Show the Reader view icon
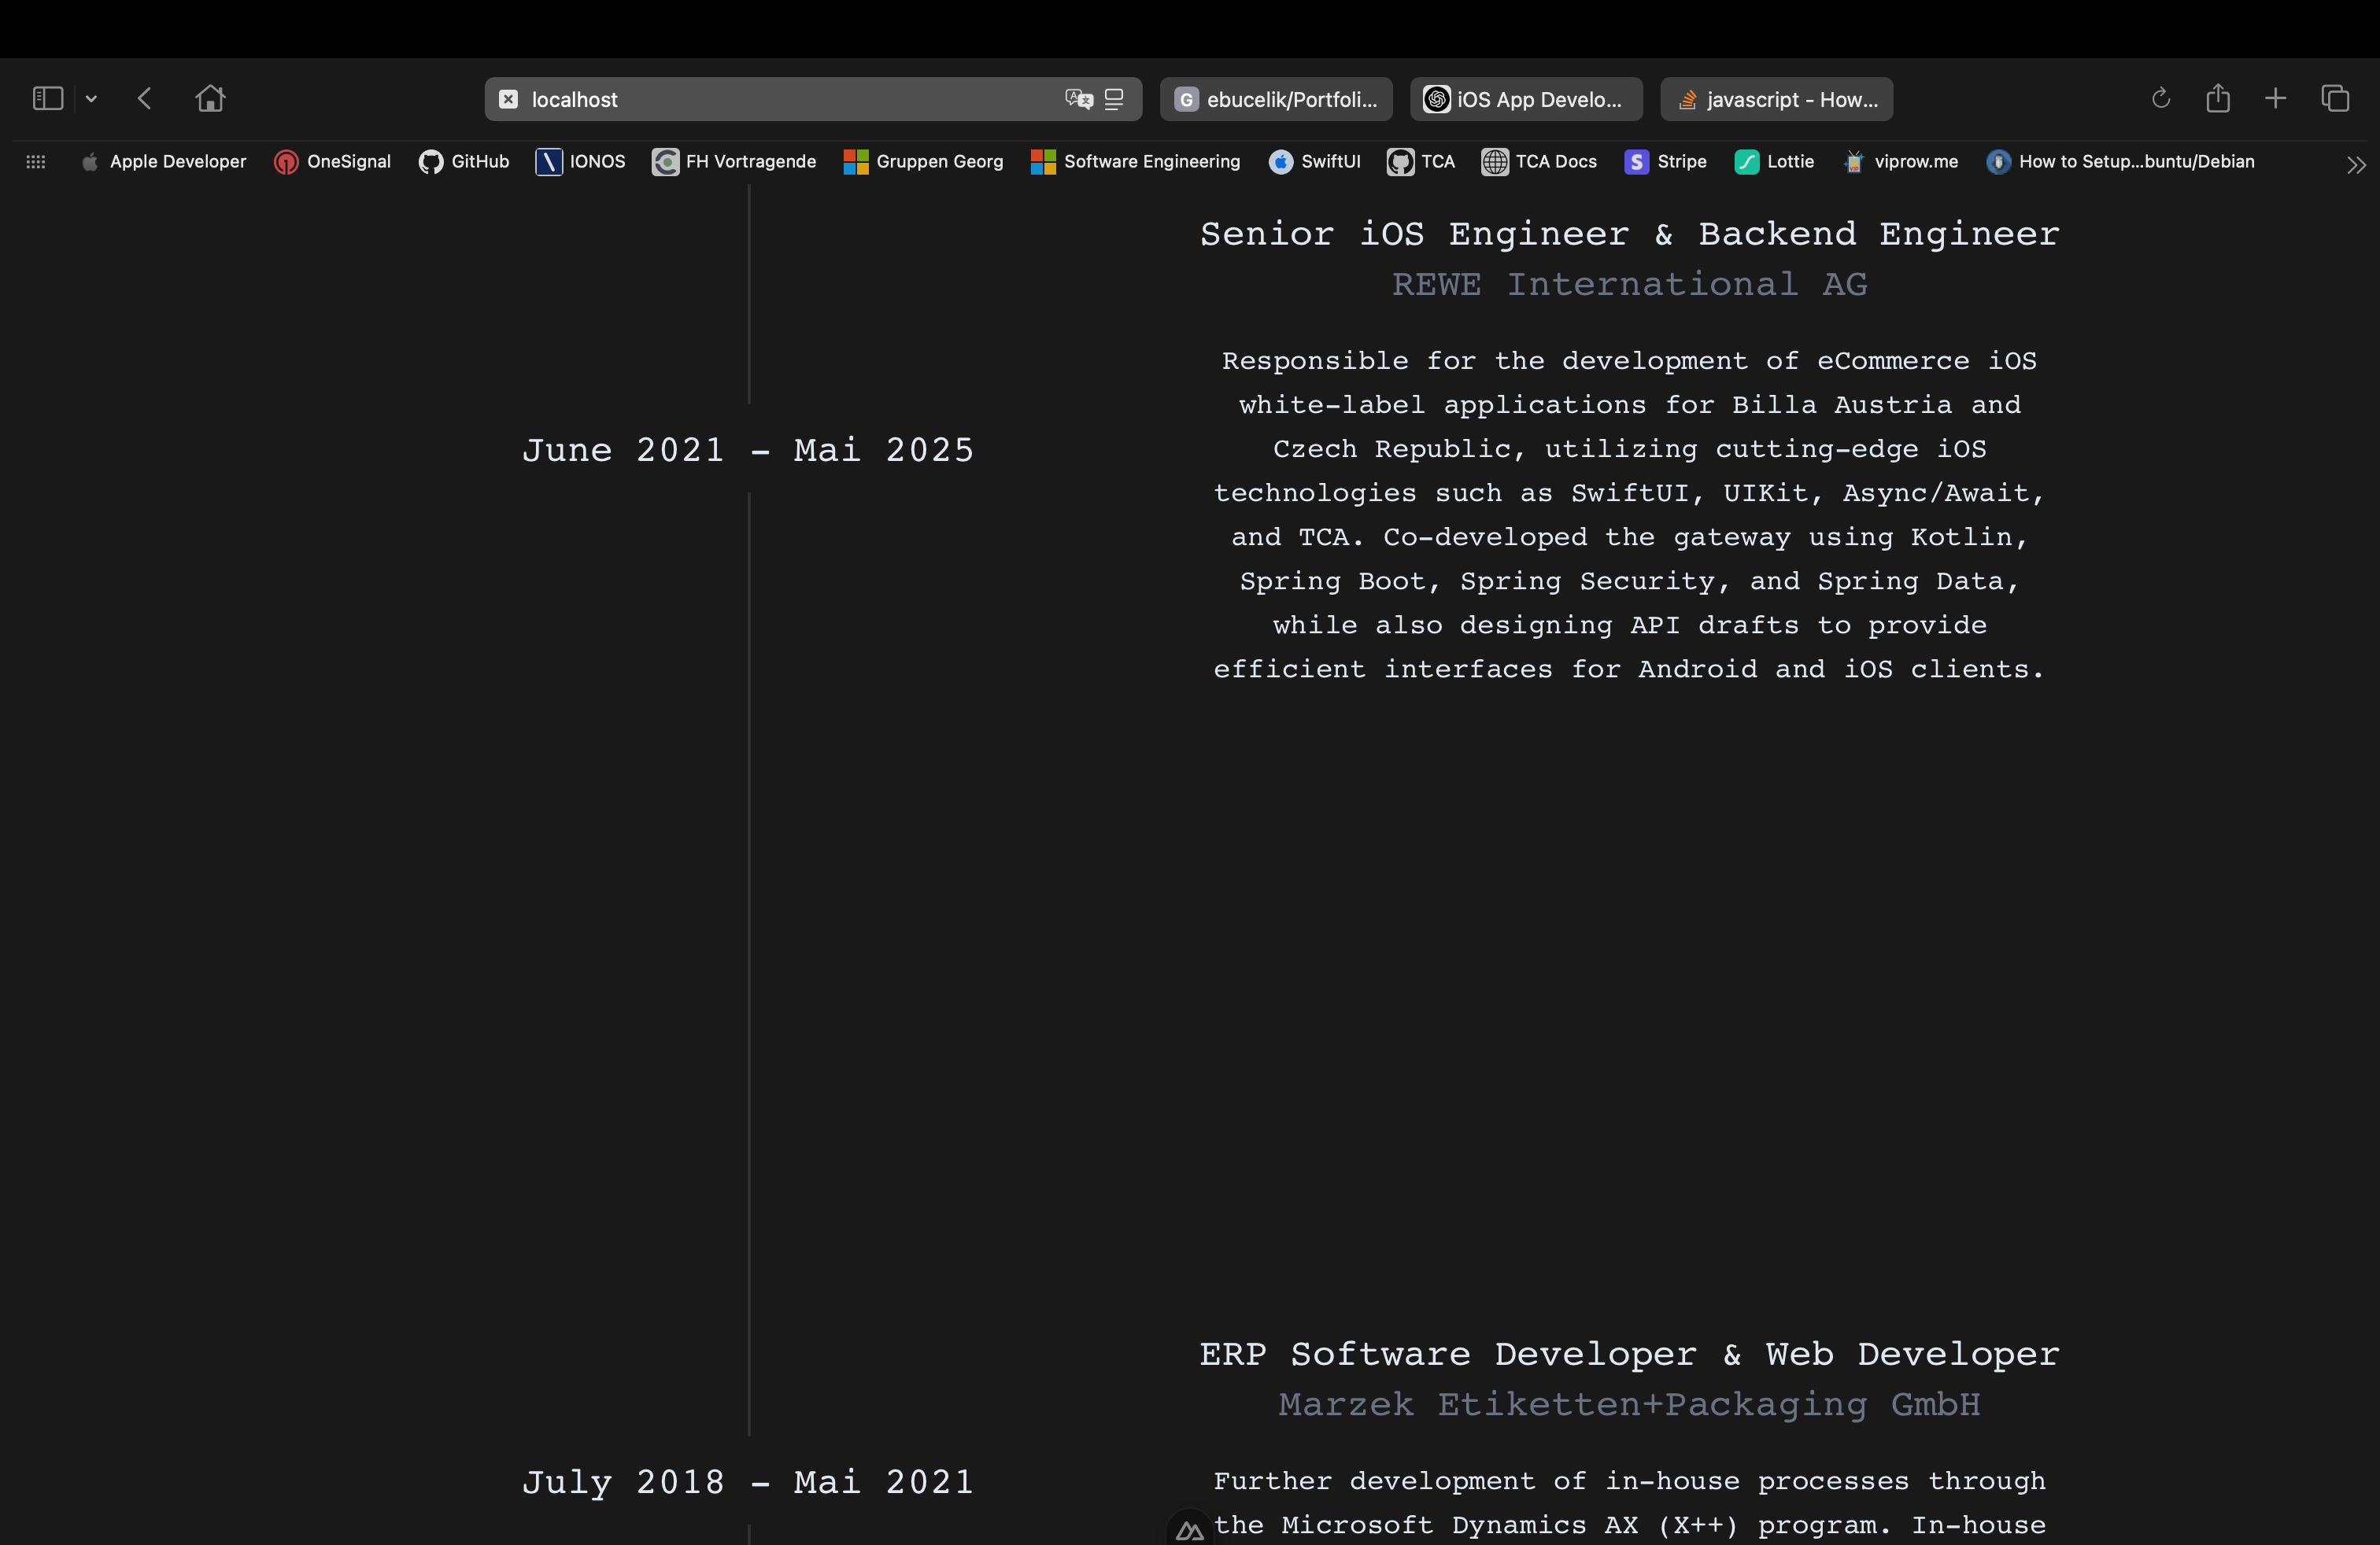 coord(1114,99)
